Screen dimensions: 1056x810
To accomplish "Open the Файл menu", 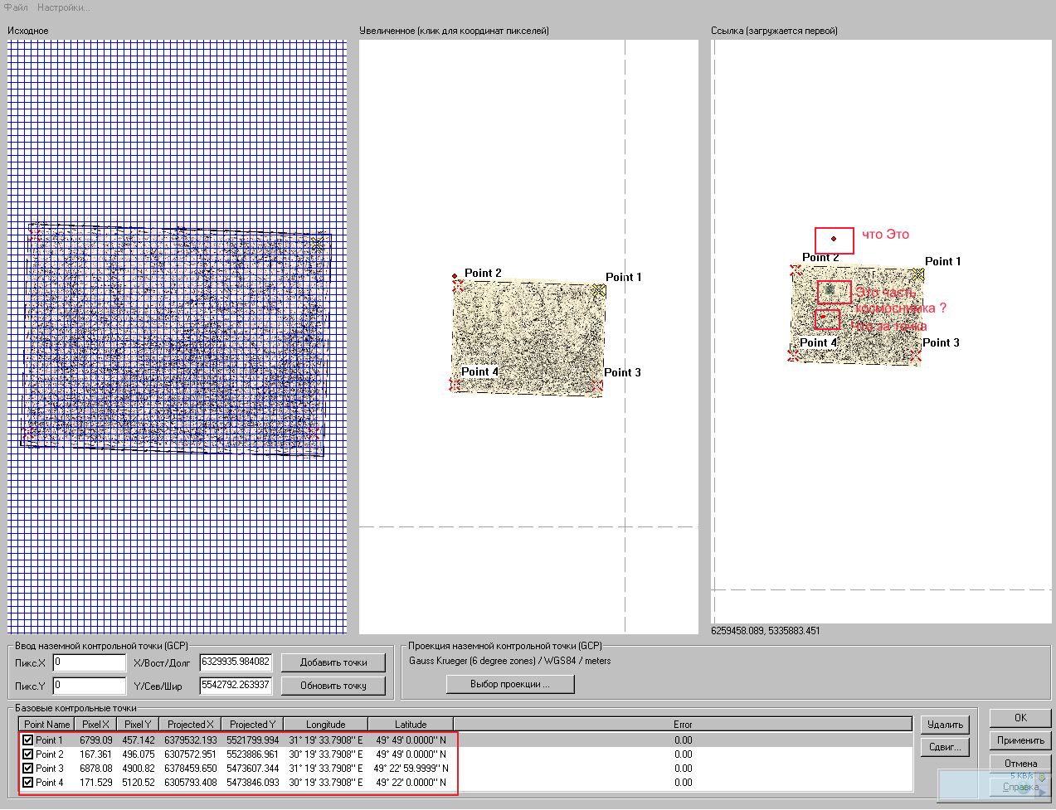I will [16, 7].
